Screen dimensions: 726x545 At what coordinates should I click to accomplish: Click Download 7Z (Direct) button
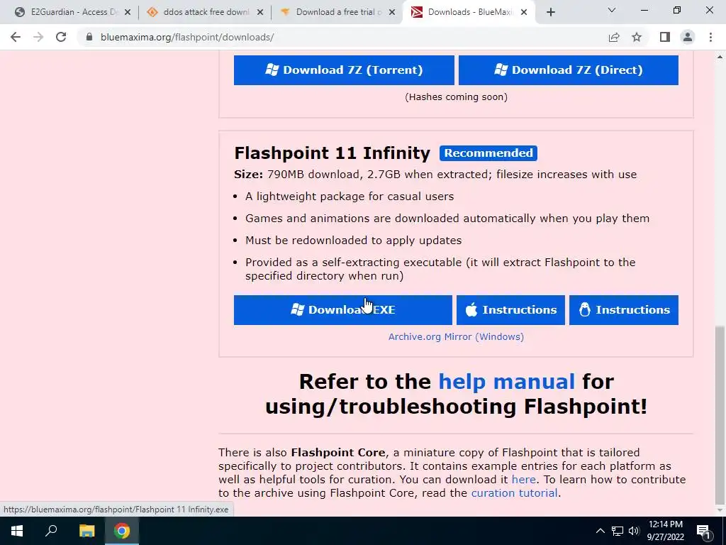pyautogui.click(x=568, y=70)
